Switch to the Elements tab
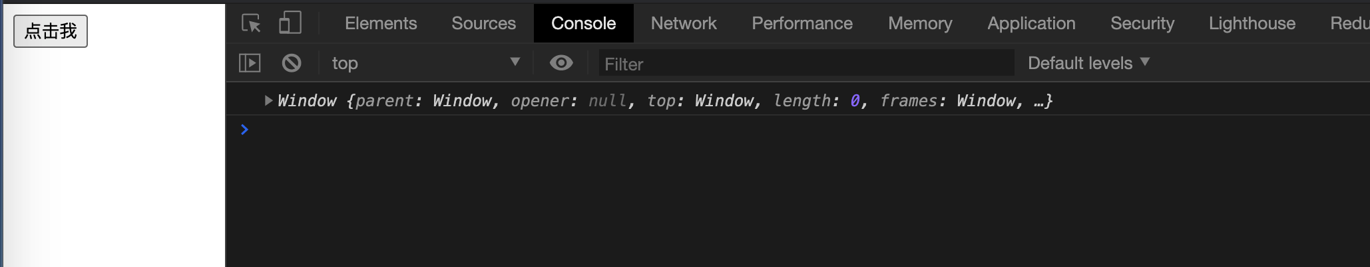 381,23
